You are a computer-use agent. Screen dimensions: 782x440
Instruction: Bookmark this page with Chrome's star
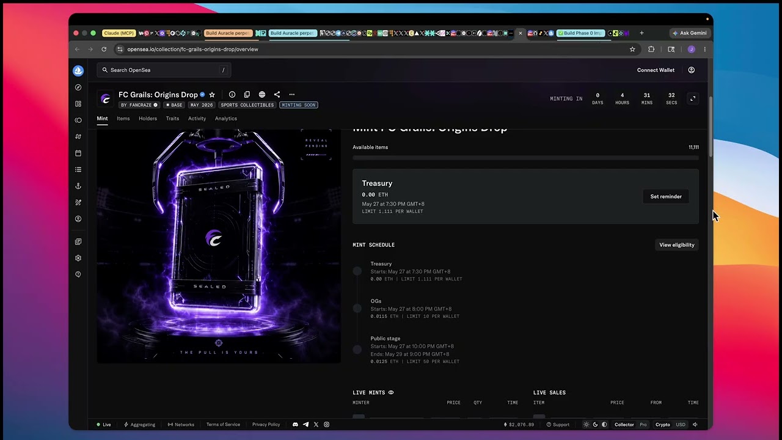pyautogui.click(x=632, y=50)
